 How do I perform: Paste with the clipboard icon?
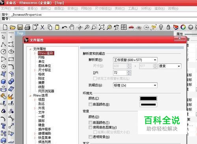click(57, 27)
